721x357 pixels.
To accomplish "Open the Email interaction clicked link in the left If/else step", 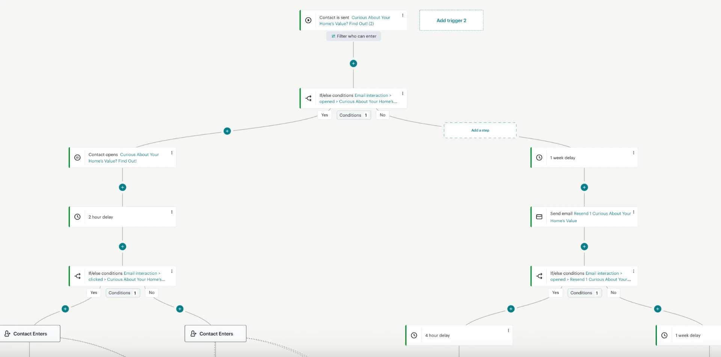I will [x=127, y=276].
